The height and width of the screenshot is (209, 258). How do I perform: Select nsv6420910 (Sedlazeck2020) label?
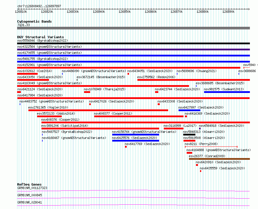tap(218, 162)
